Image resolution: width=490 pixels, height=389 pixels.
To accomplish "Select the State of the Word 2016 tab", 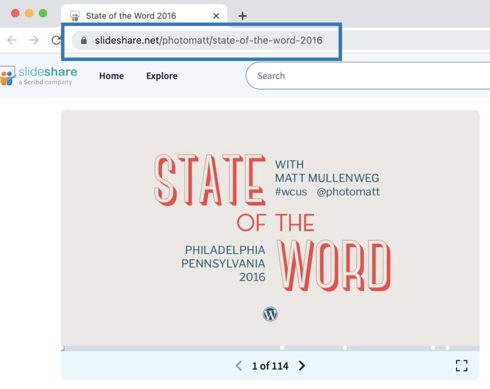I will (x=144, y=16).
